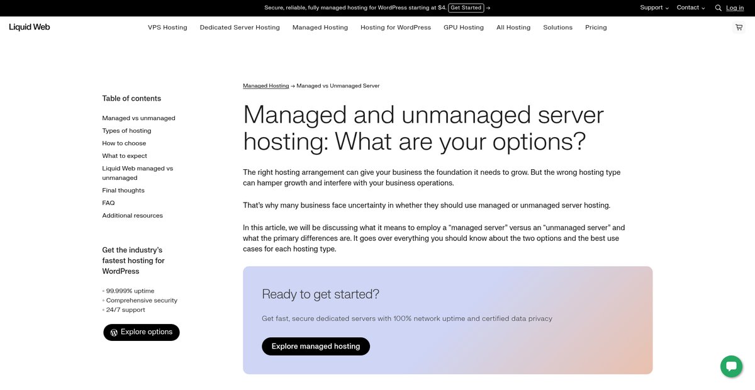Jump to Liquid Web managed vs unmanaged
The image size is (755, 390).
pyautogui.click(x=138, y=173)
